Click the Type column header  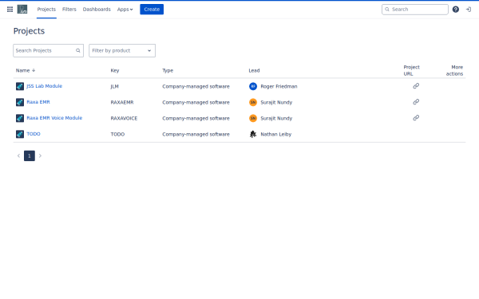click(x=168, y=70)
